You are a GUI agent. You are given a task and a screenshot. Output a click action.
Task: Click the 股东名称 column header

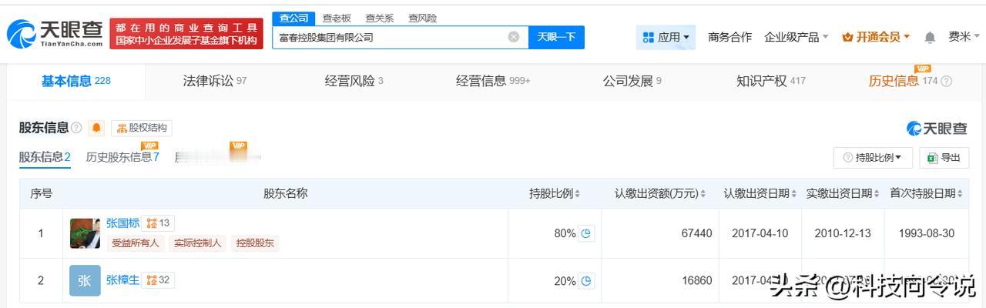(x=285, y=193)
